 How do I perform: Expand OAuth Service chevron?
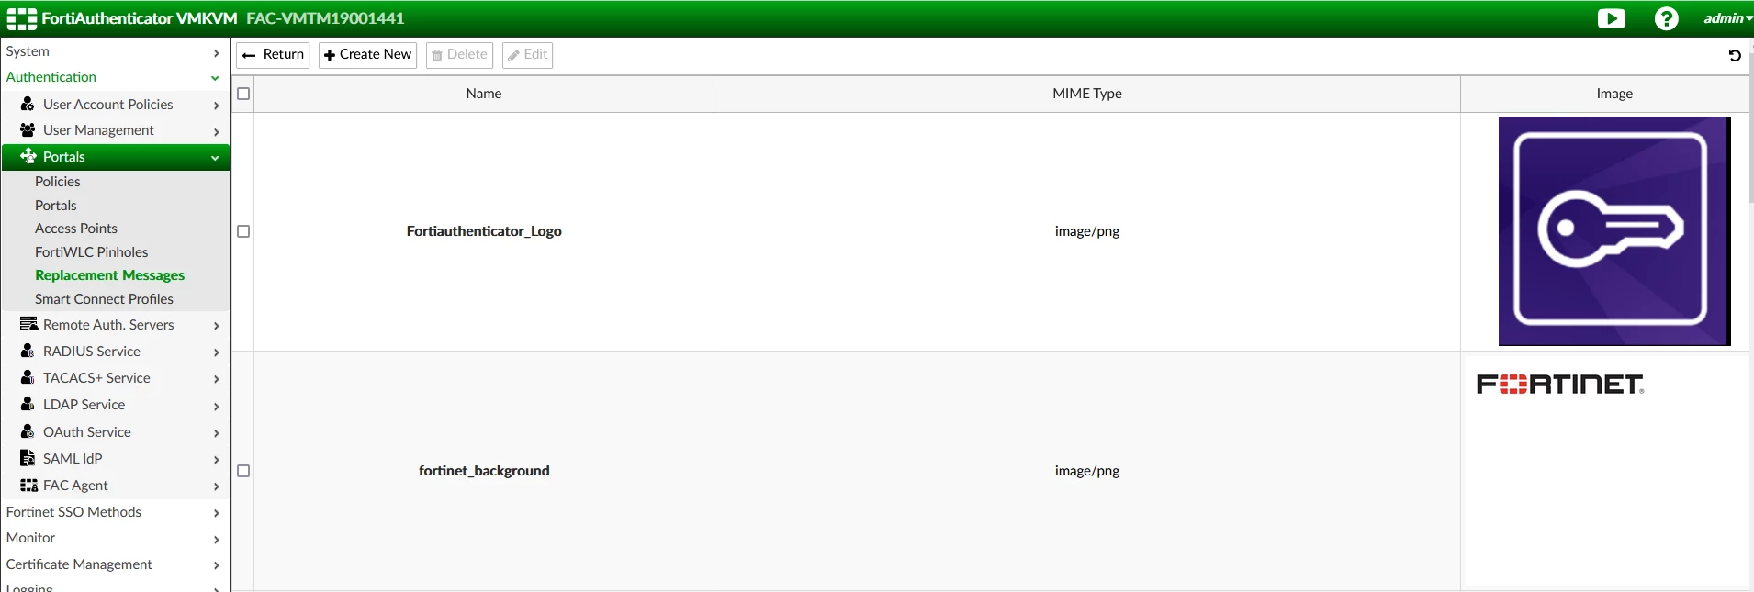[x=216, y=433]
